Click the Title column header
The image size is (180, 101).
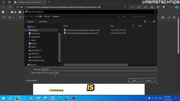coord(140,26)
